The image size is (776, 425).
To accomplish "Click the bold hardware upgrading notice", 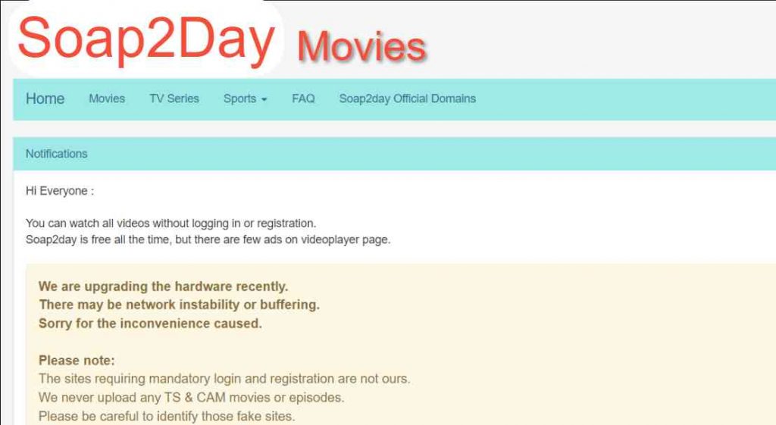I will tap(163, 286).
